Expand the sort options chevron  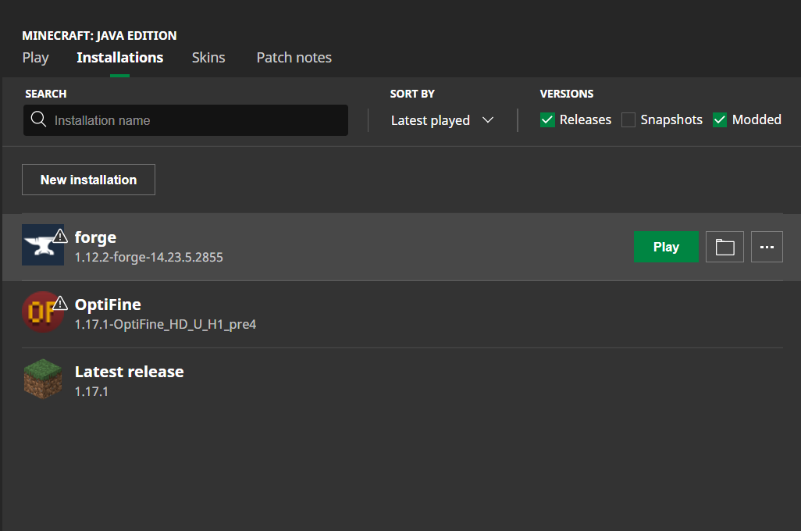tap(489, 120)
